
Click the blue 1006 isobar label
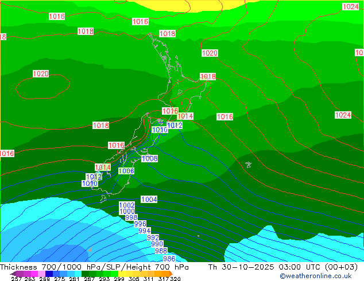click(126, 171)
